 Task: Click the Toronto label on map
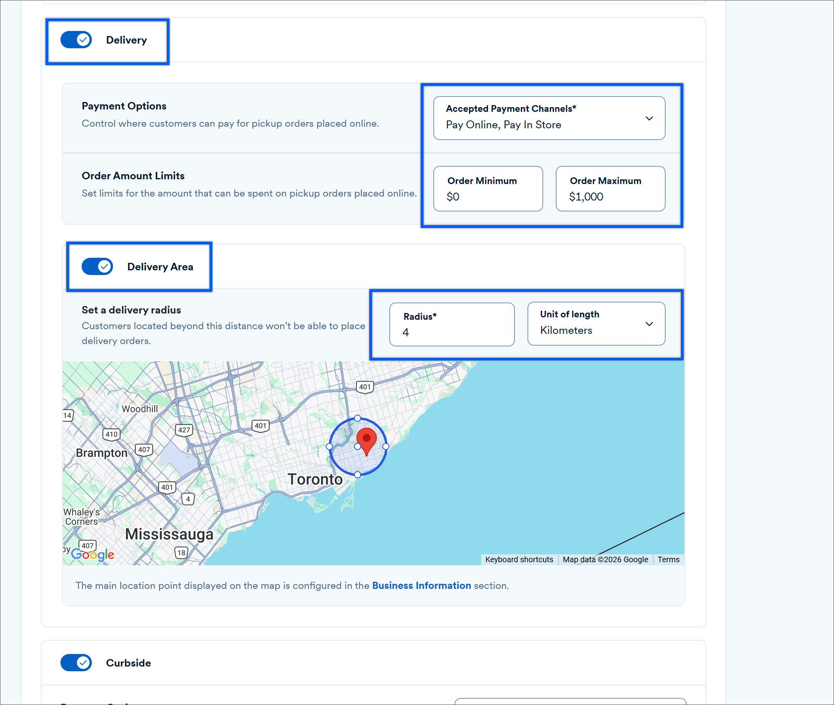tap(315, 479)
